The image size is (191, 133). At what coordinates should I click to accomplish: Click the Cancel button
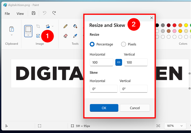(x=135, y=108)
